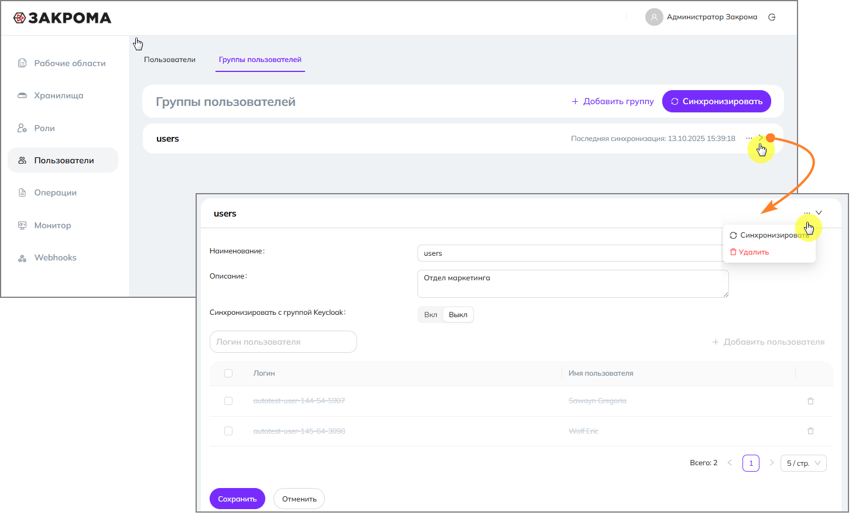Open Хранилища in the sidebar

pyautogui.click(x=59, y=95)
